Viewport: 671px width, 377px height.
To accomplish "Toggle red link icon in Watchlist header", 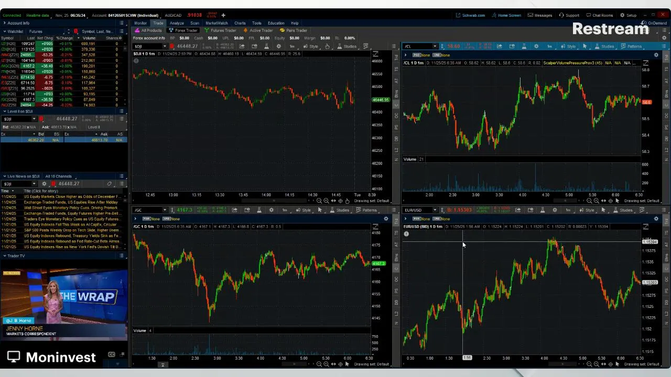I will [x=76, y=31].
